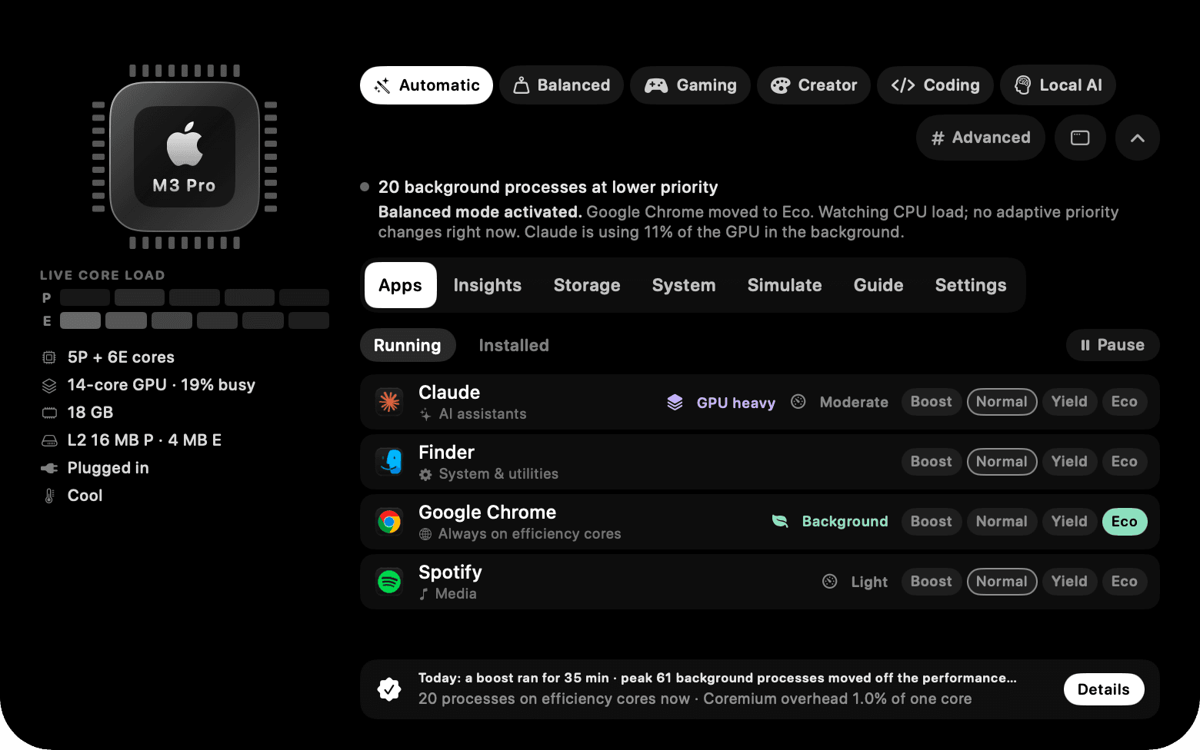1200x750 pixels.
Task: Click the '20 background processes at lower priority' status
Action: [548, 187]
